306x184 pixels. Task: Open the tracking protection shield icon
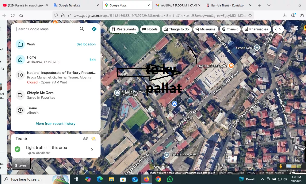(x=56, y=16)
